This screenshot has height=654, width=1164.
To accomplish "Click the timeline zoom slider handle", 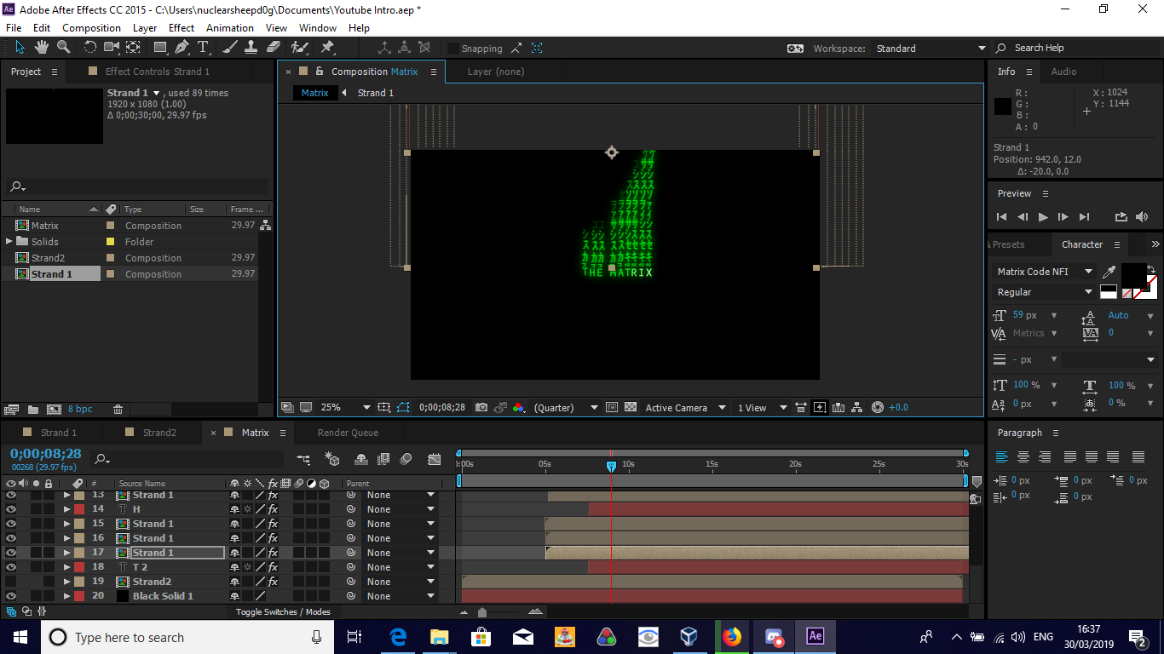I will pyautogui.click(x=482, y=611).
